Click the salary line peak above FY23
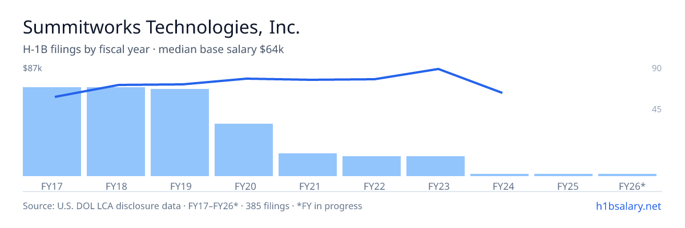 pos(438,69)
